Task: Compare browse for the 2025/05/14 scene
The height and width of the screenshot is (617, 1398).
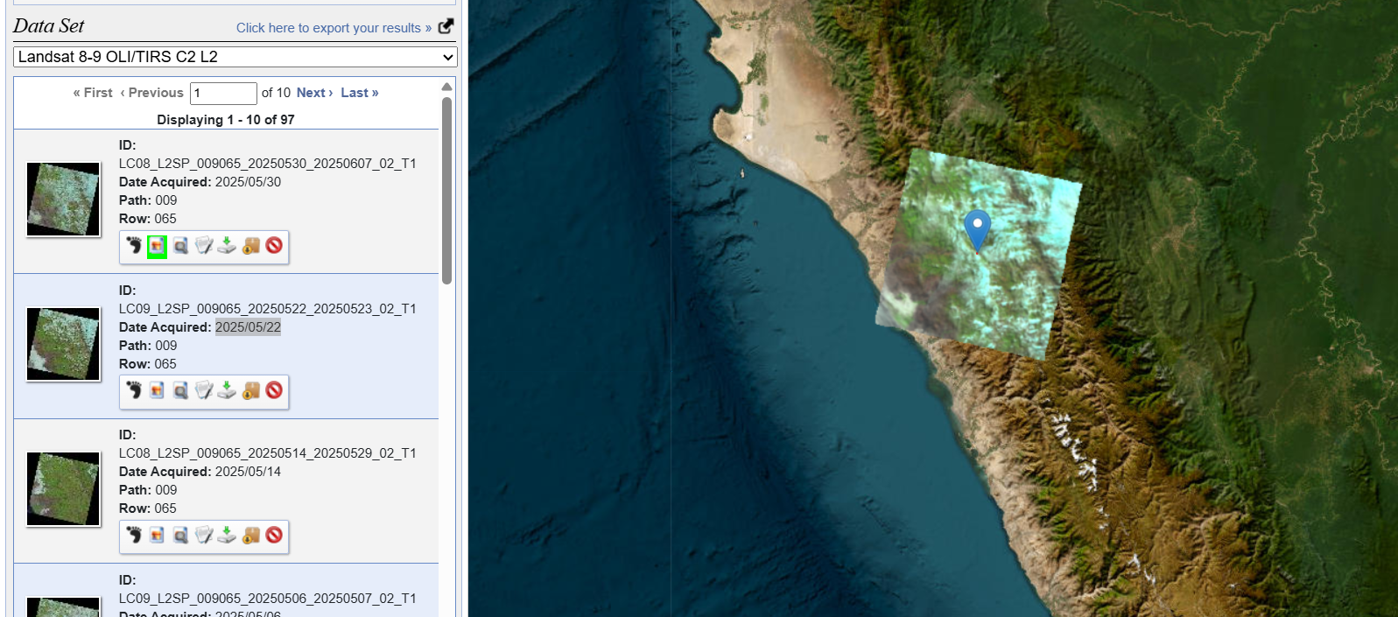Action: (x=180, y=535)
